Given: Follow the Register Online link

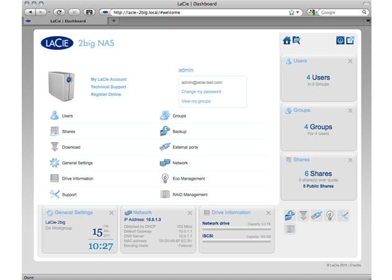Looking at the screenshot, I should coord(106,94).
